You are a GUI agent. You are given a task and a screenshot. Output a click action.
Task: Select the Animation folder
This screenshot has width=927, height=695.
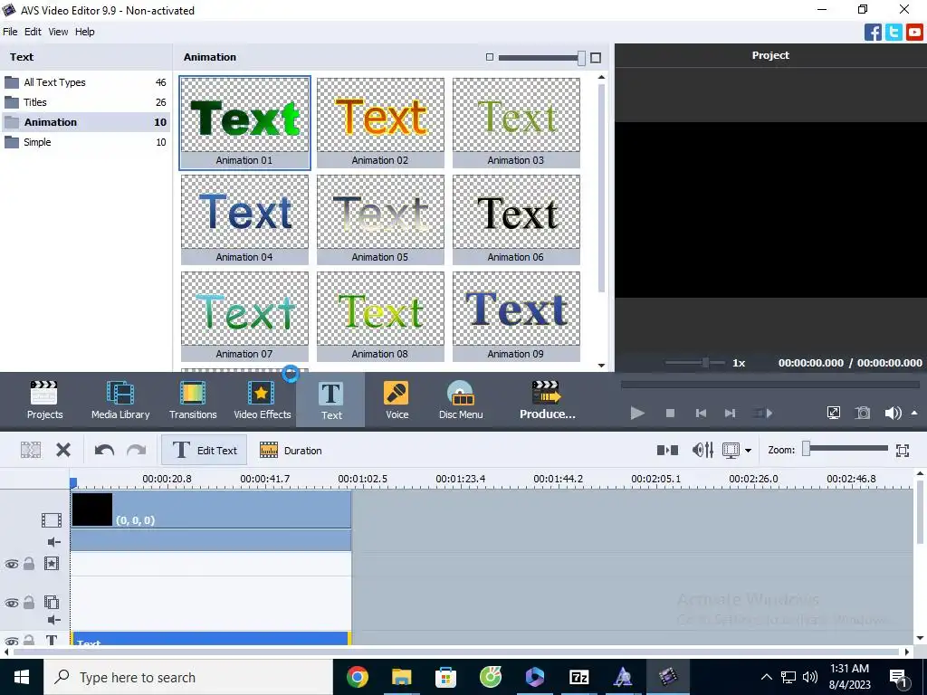85,122
